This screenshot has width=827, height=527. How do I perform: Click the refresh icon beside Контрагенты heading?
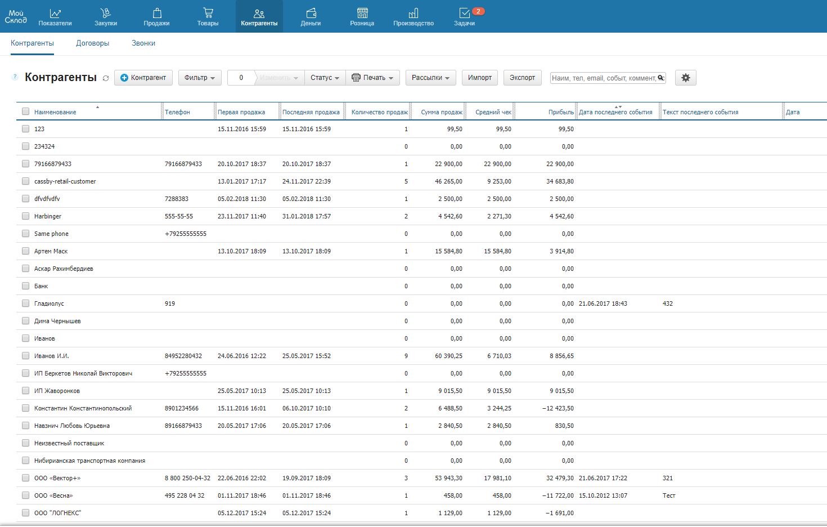pyautogui.click(x=106, y=78)
